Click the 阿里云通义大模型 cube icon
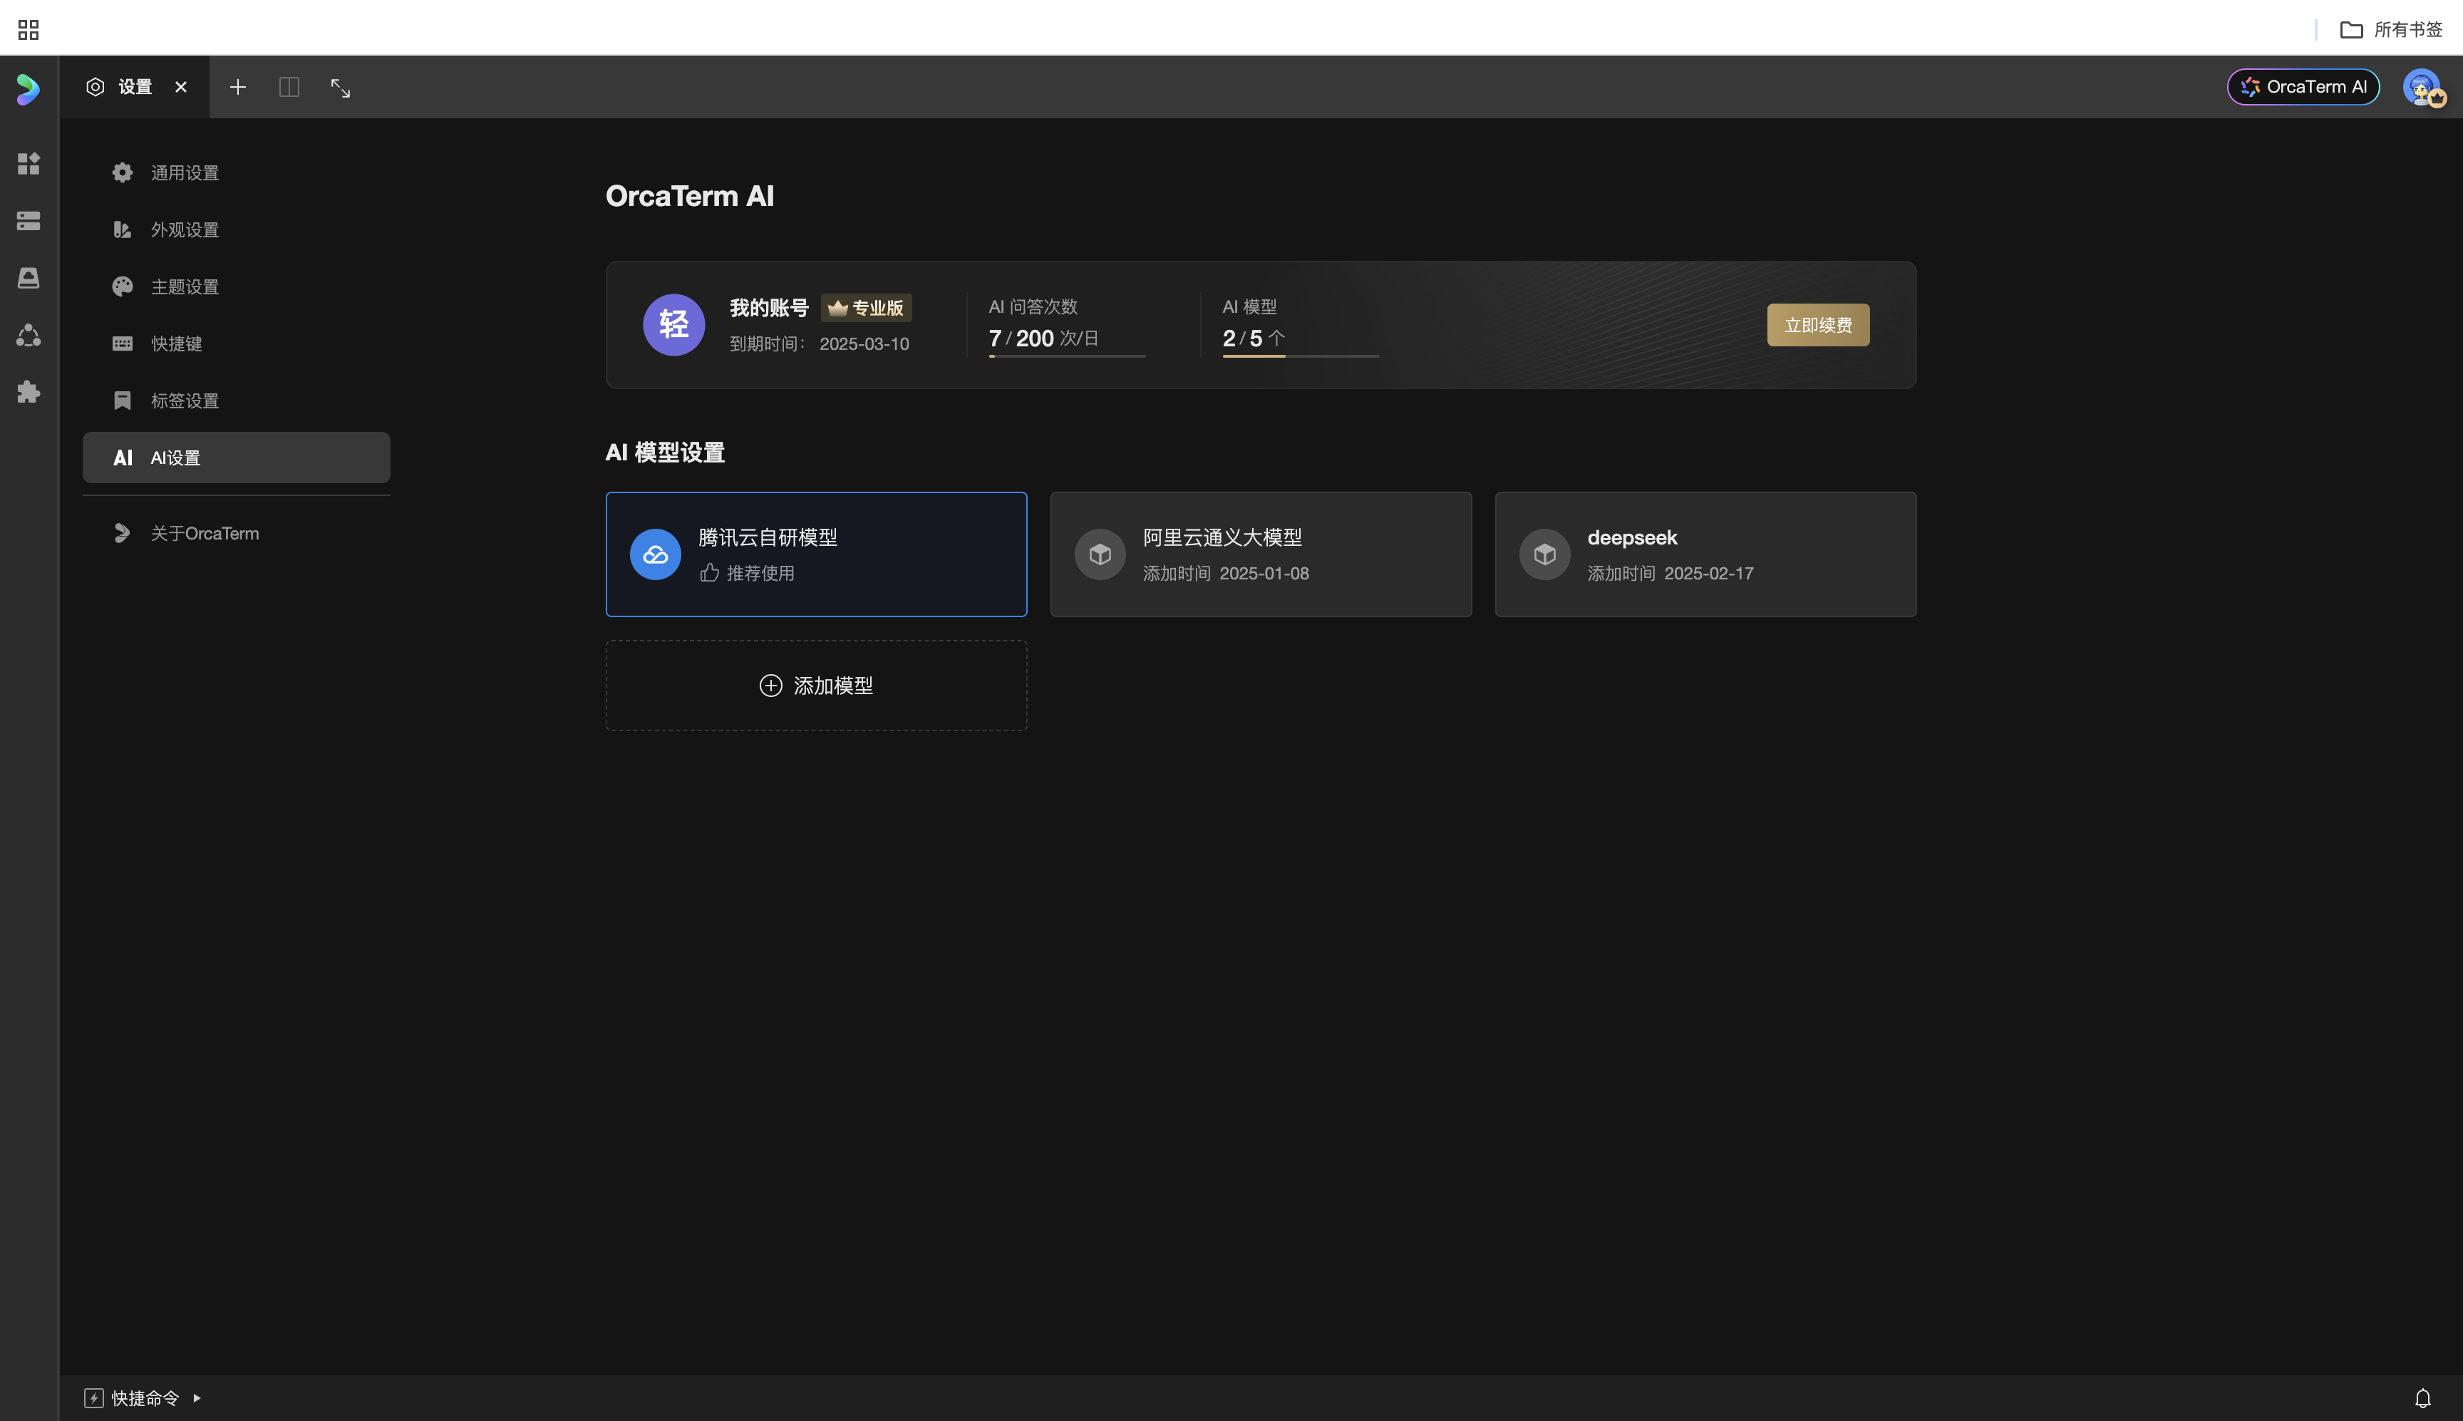This screenshot has width=2463, height=1421. [1100, 554]
